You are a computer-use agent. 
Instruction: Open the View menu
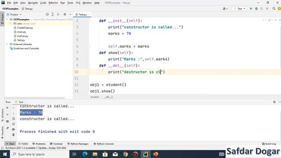[23, 3]
